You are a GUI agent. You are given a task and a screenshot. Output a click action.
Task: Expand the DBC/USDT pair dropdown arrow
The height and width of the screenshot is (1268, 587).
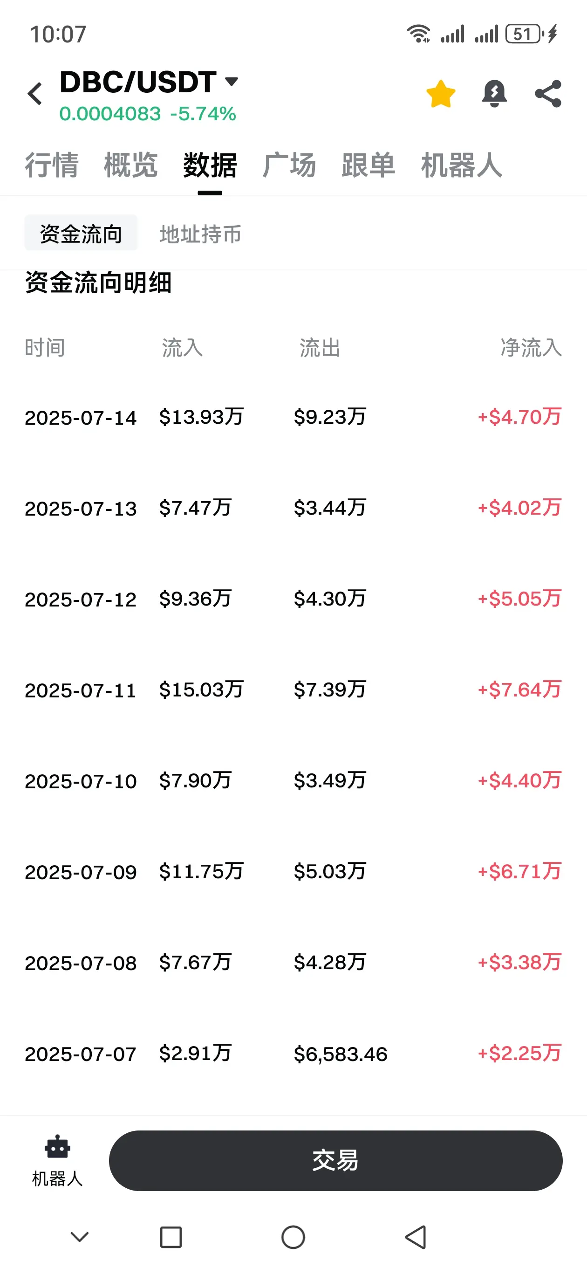[231, 81]
